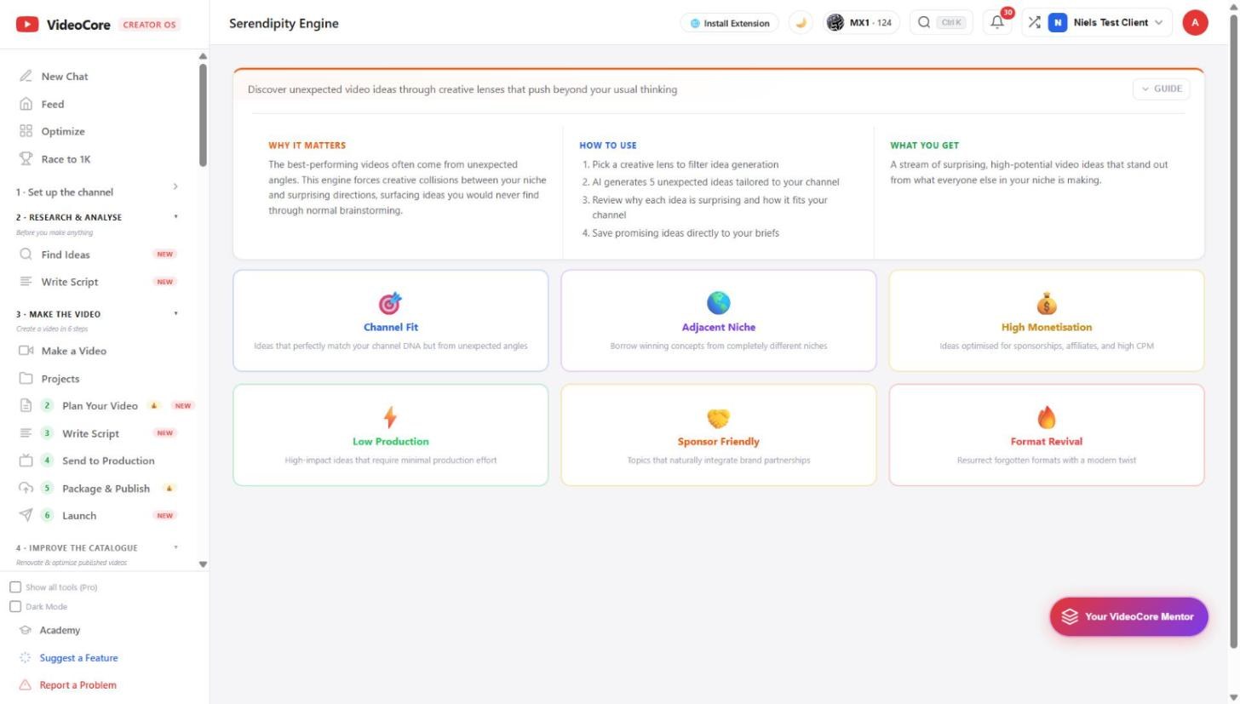Select the Adjacent Niche lens card

point(719,321)
